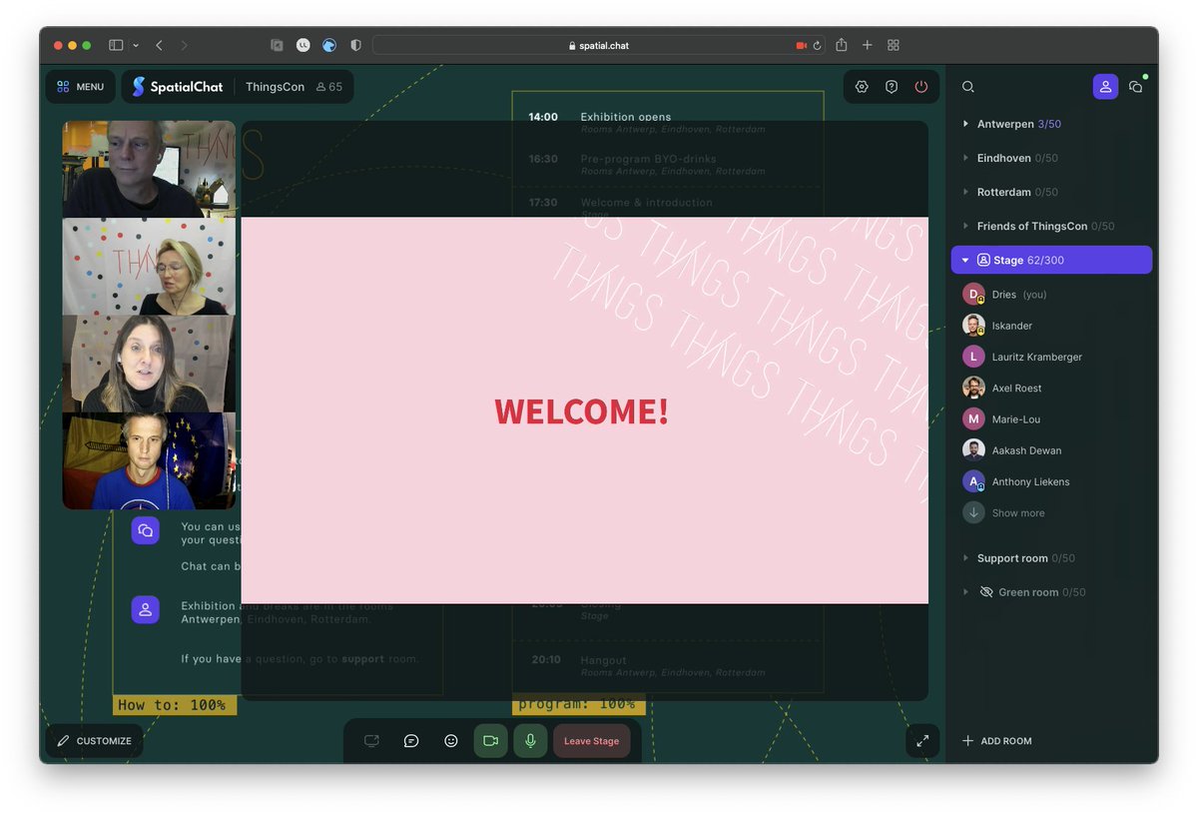The width and height of the screenshot is (1198, 816).
Task: Start screen sharing from bottom toolbar
Action: tap(371, 741)
